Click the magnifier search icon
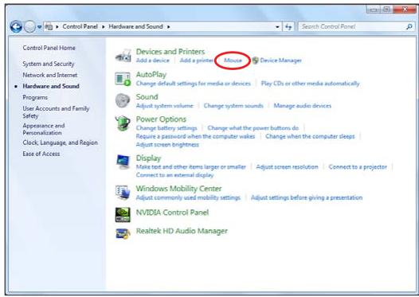This screenshot has height=297, width=419. [409, 26]
